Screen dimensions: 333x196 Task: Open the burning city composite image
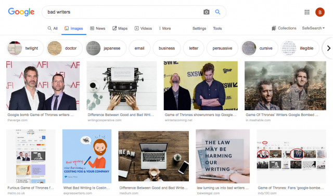tap(285, 86)
